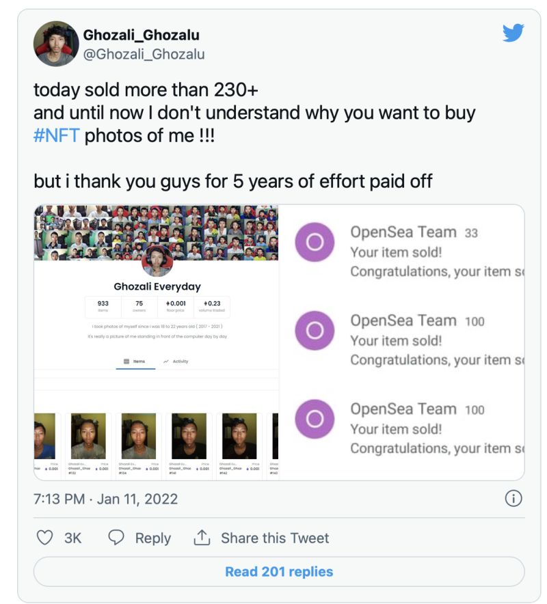Click the Ghozali_Ghozalu display name

click(x=142, y=35)
